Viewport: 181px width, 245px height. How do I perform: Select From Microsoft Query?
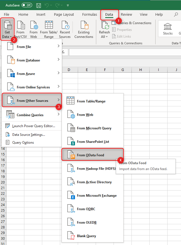click(x=93, y=128)
